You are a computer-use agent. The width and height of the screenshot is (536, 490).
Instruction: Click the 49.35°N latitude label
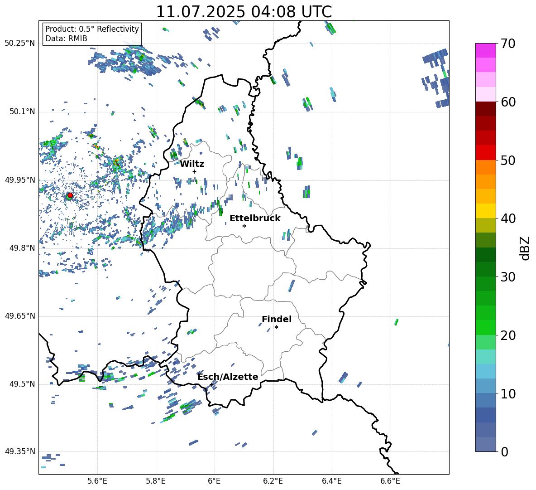pyautogui.click(x=20, y=451)
